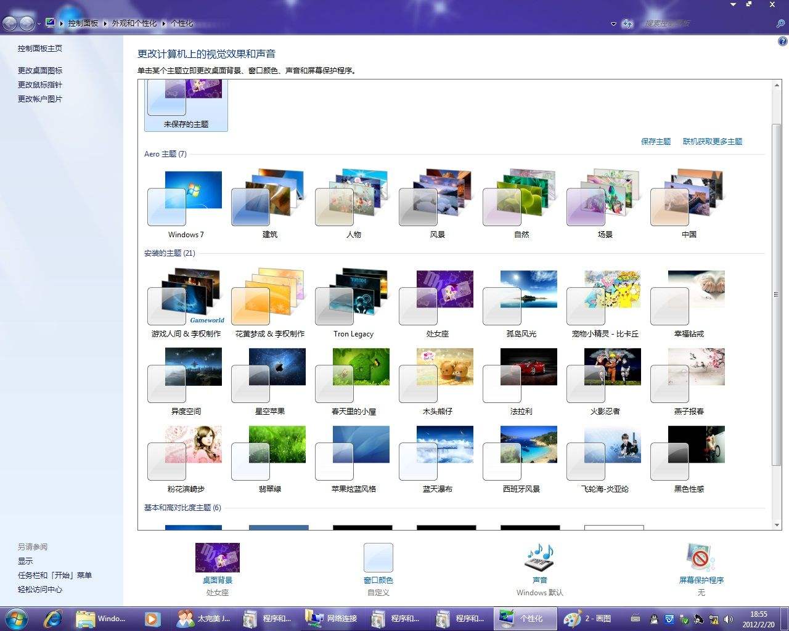Viewport: 789px width, 631px height.
Task: Select the 未保存的主题 theme
Action: (x=186, y=105)
